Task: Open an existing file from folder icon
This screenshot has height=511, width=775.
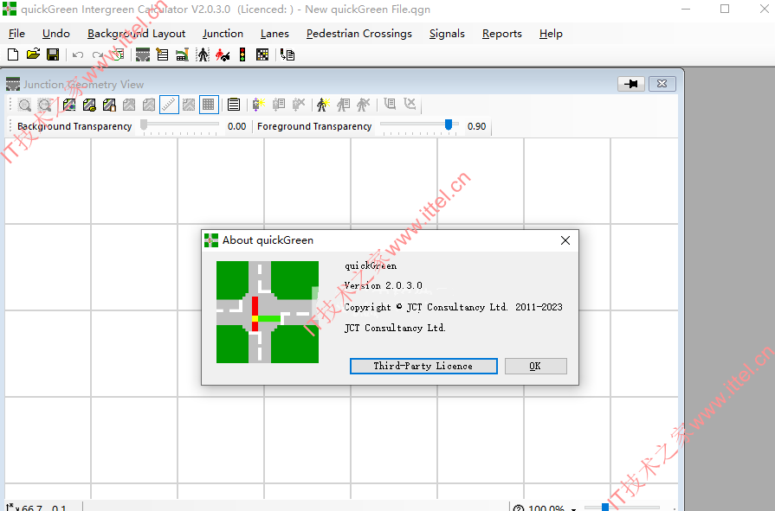Action: [x=33, y=54]
